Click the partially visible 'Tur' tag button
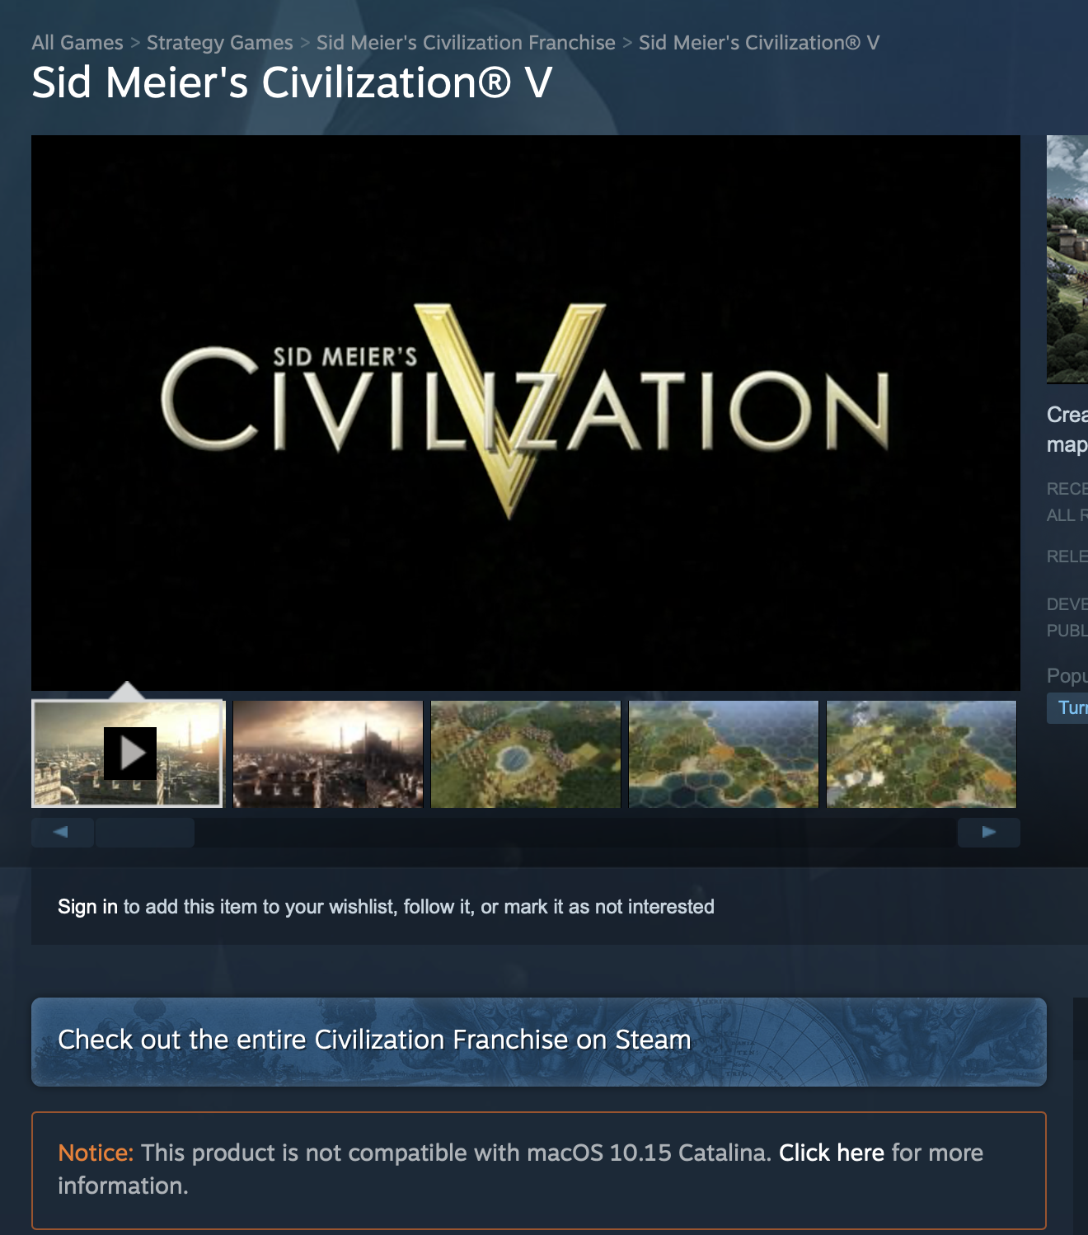This screenshot has width=1088, height=1235. pos(1068,708)
